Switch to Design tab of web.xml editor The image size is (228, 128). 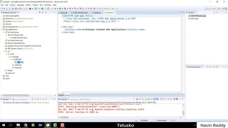pos(61,95)
